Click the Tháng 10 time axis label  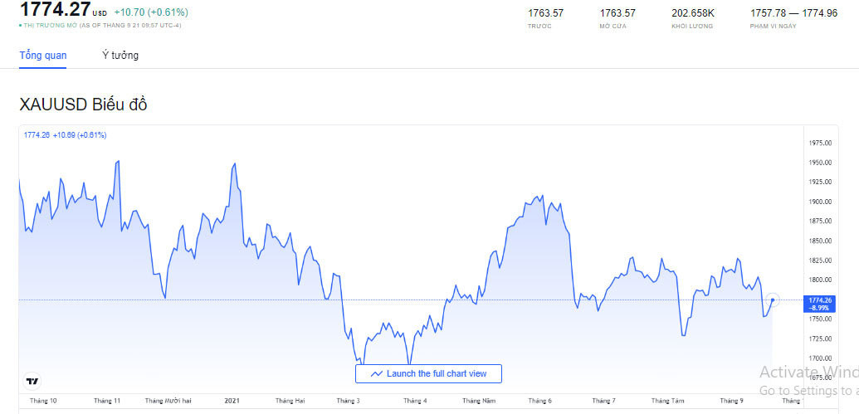pos(43,401)
